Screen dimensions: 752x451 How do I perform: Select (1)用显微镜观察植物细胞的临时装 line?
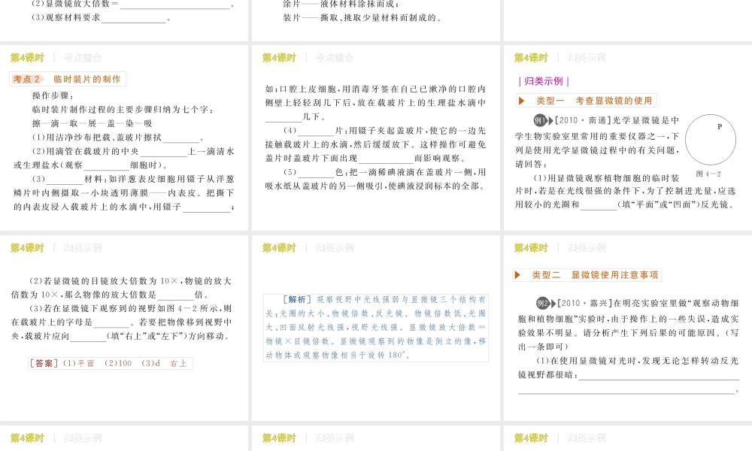607,178
